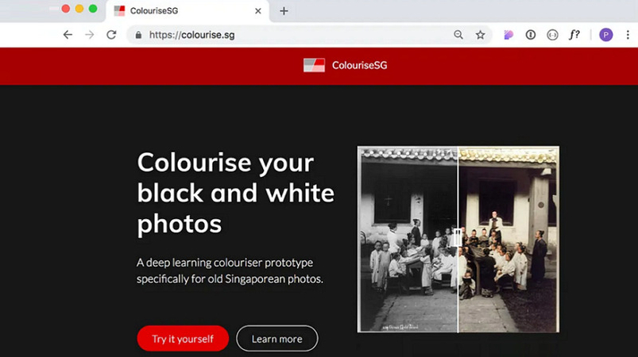Screen dimensions: 638x357
Task: Open Chrome's three-dot menu
Action: (x=628, y=35)
